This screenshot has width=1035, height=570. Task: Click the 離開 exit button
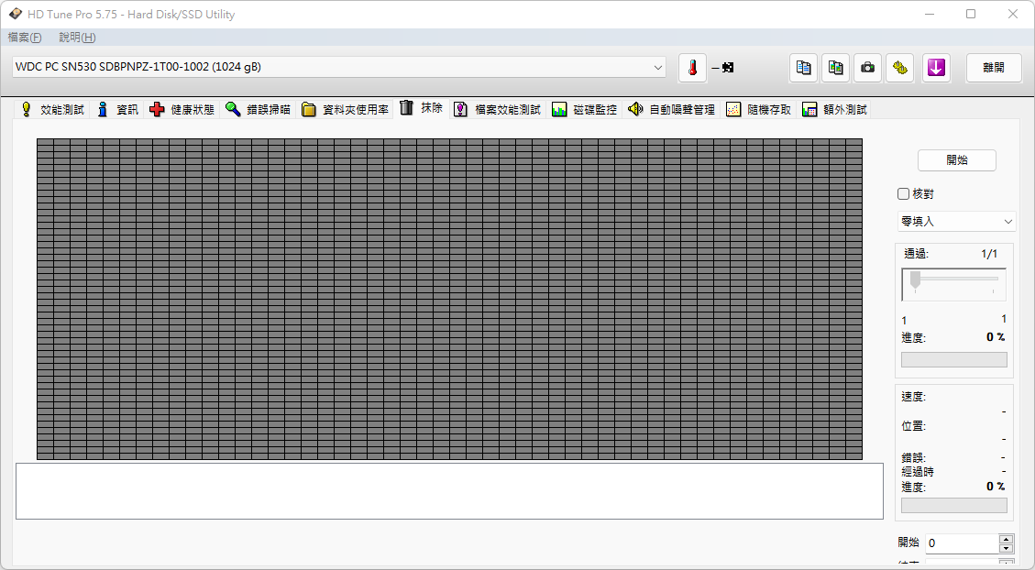pos(994,67)
